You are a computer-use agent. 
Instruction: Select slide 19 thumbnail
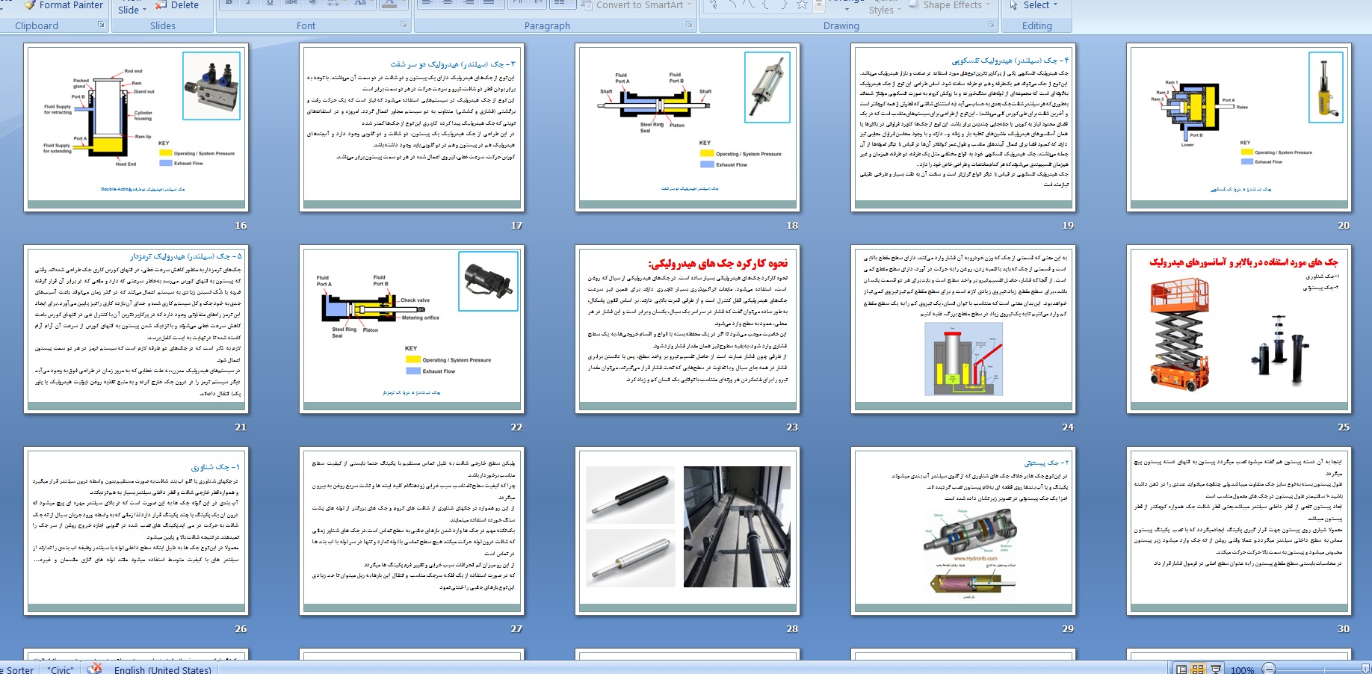pos(962,127)
